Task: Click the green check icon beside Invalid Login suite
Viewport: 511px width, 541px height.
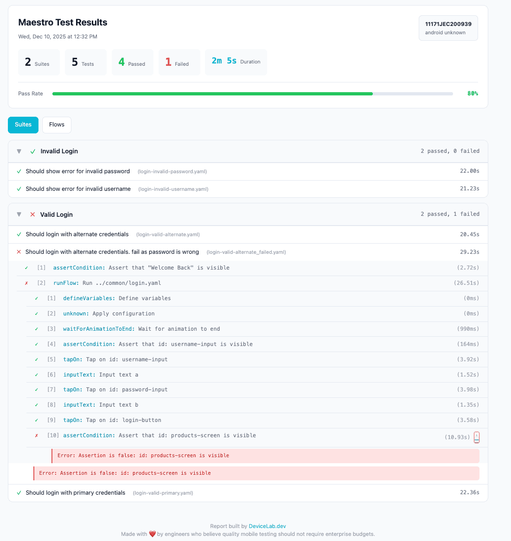Action: 32,151
